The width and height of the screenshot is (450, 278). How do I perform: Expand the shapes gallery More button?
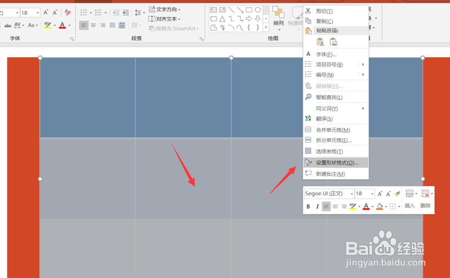pos(266,27)
